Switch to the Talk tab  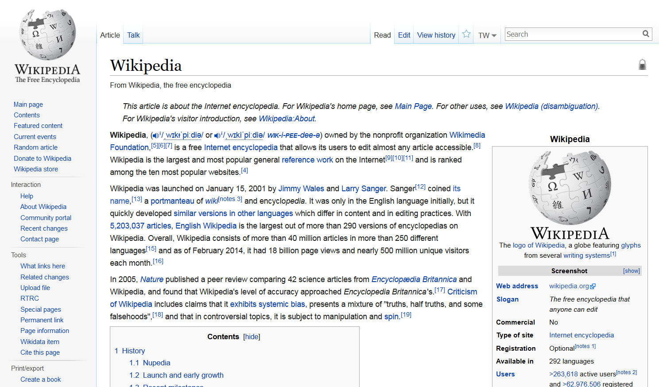(x=133, y=35)
